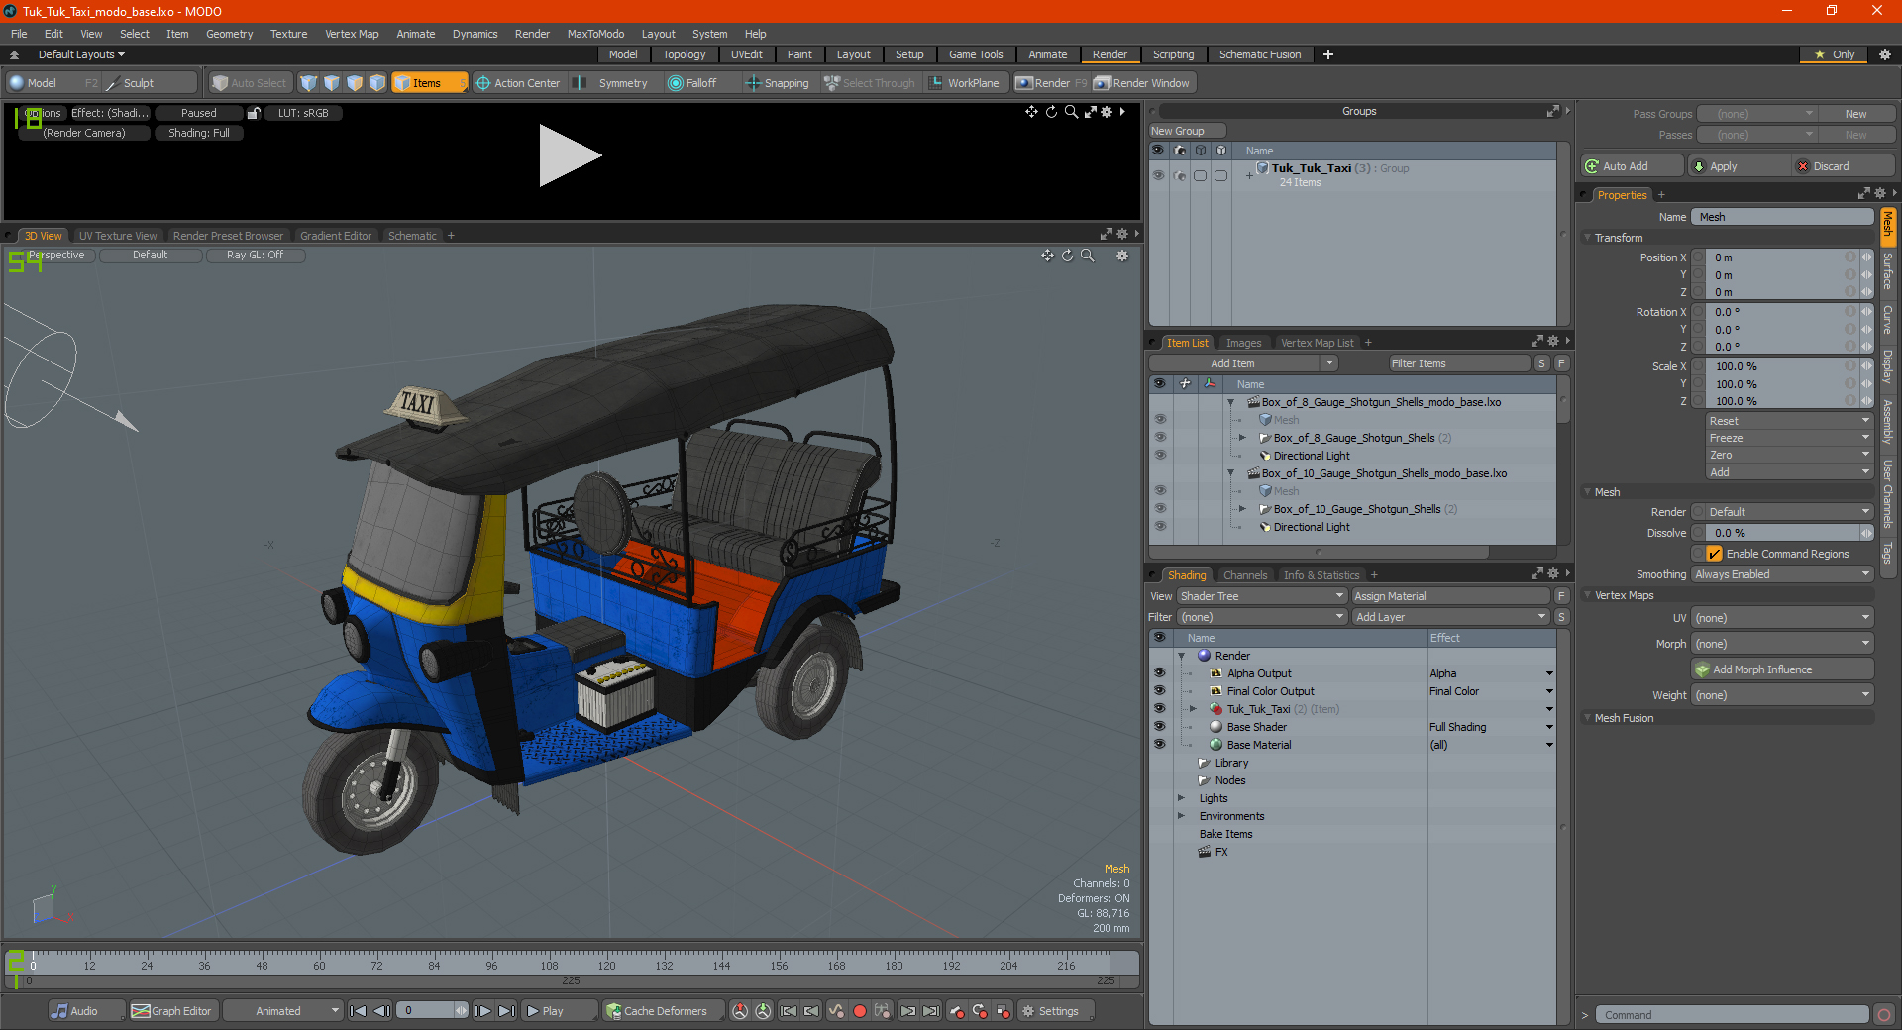
Task: Click the Sculpt mode button
Action: point(149,83)
